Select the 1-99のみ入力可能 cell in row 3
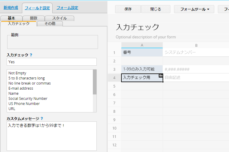The width and height of the screenshot is (229, 152). (x=142, y=69)
